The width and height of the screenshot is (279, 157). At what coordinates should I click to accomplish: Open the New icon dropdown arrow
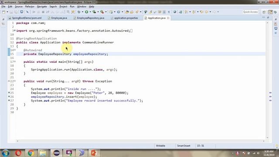click(7, 12)
